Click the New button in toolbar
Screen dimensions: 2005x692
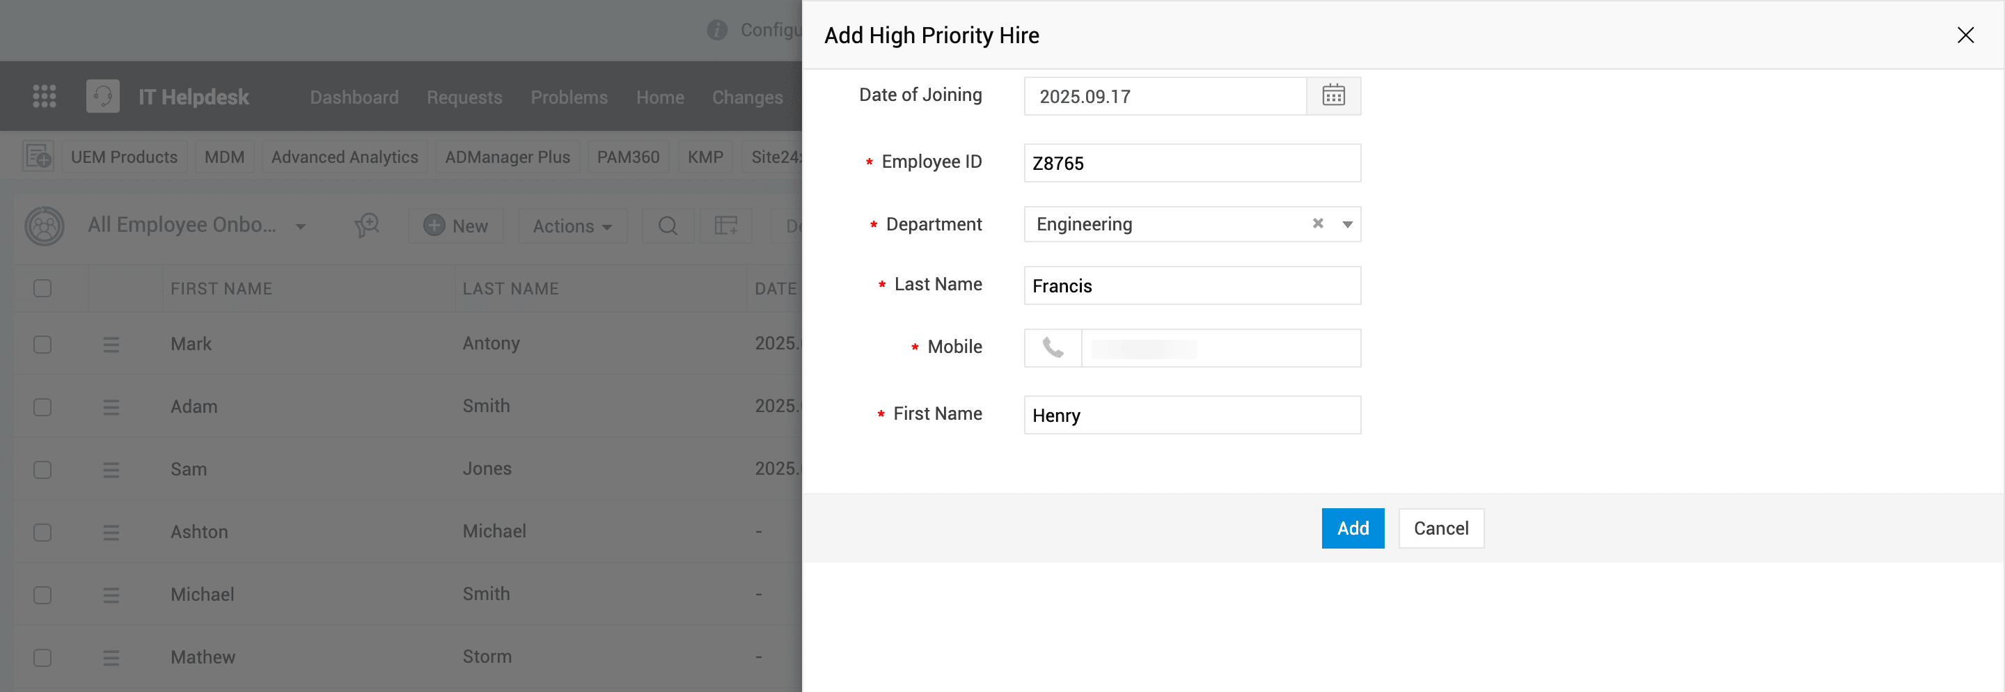click(456, 226)
